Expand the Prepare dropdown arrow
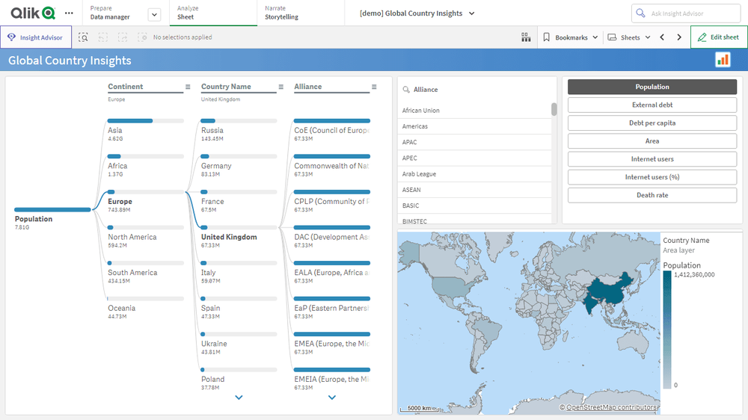The height and width of the screenshot is (420, 748). pos(154,14)
